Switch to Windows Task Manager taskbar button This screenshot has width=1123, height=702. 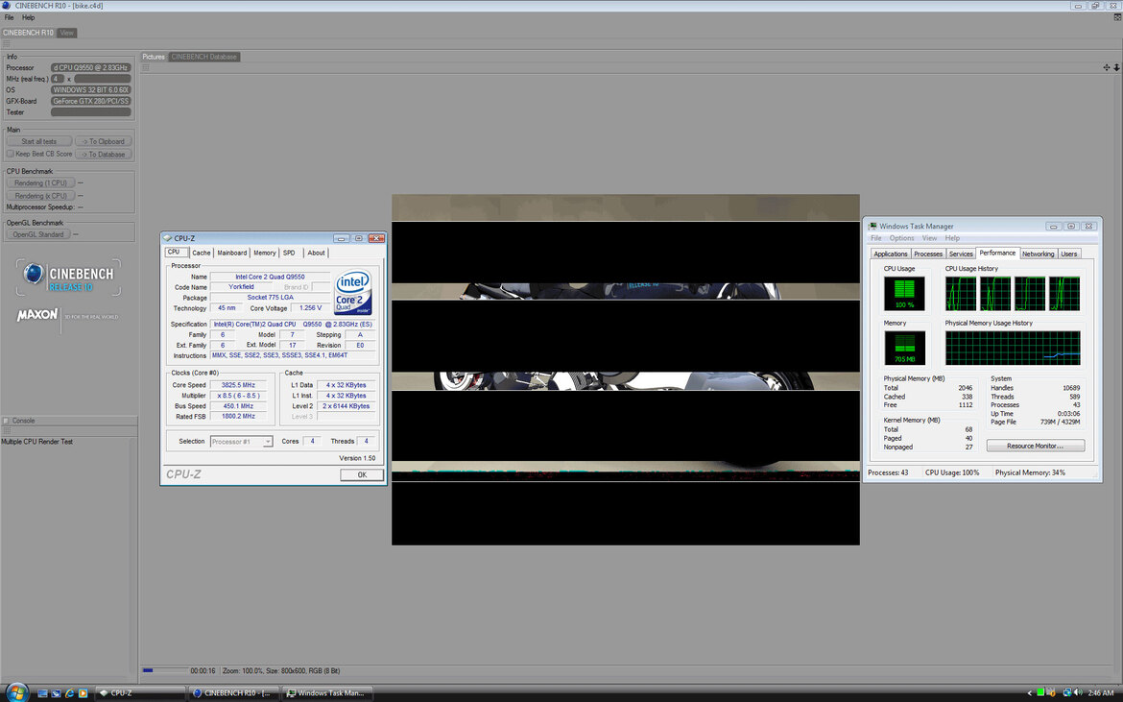pos(327,692)
